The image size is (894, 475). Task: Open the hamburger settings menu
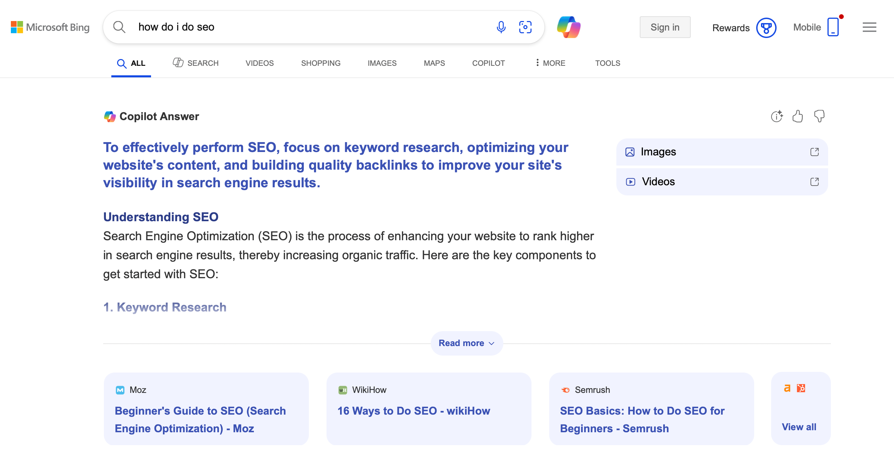[869, 27]
